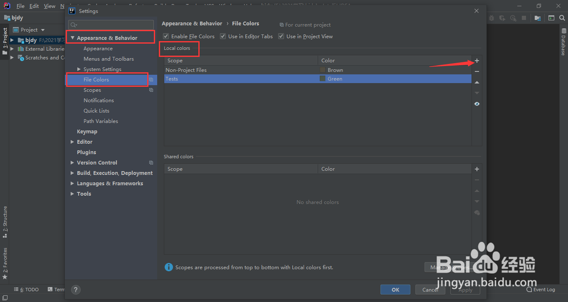
Task: Click the 1: Project tool window tab
Action: coord(5,42)
